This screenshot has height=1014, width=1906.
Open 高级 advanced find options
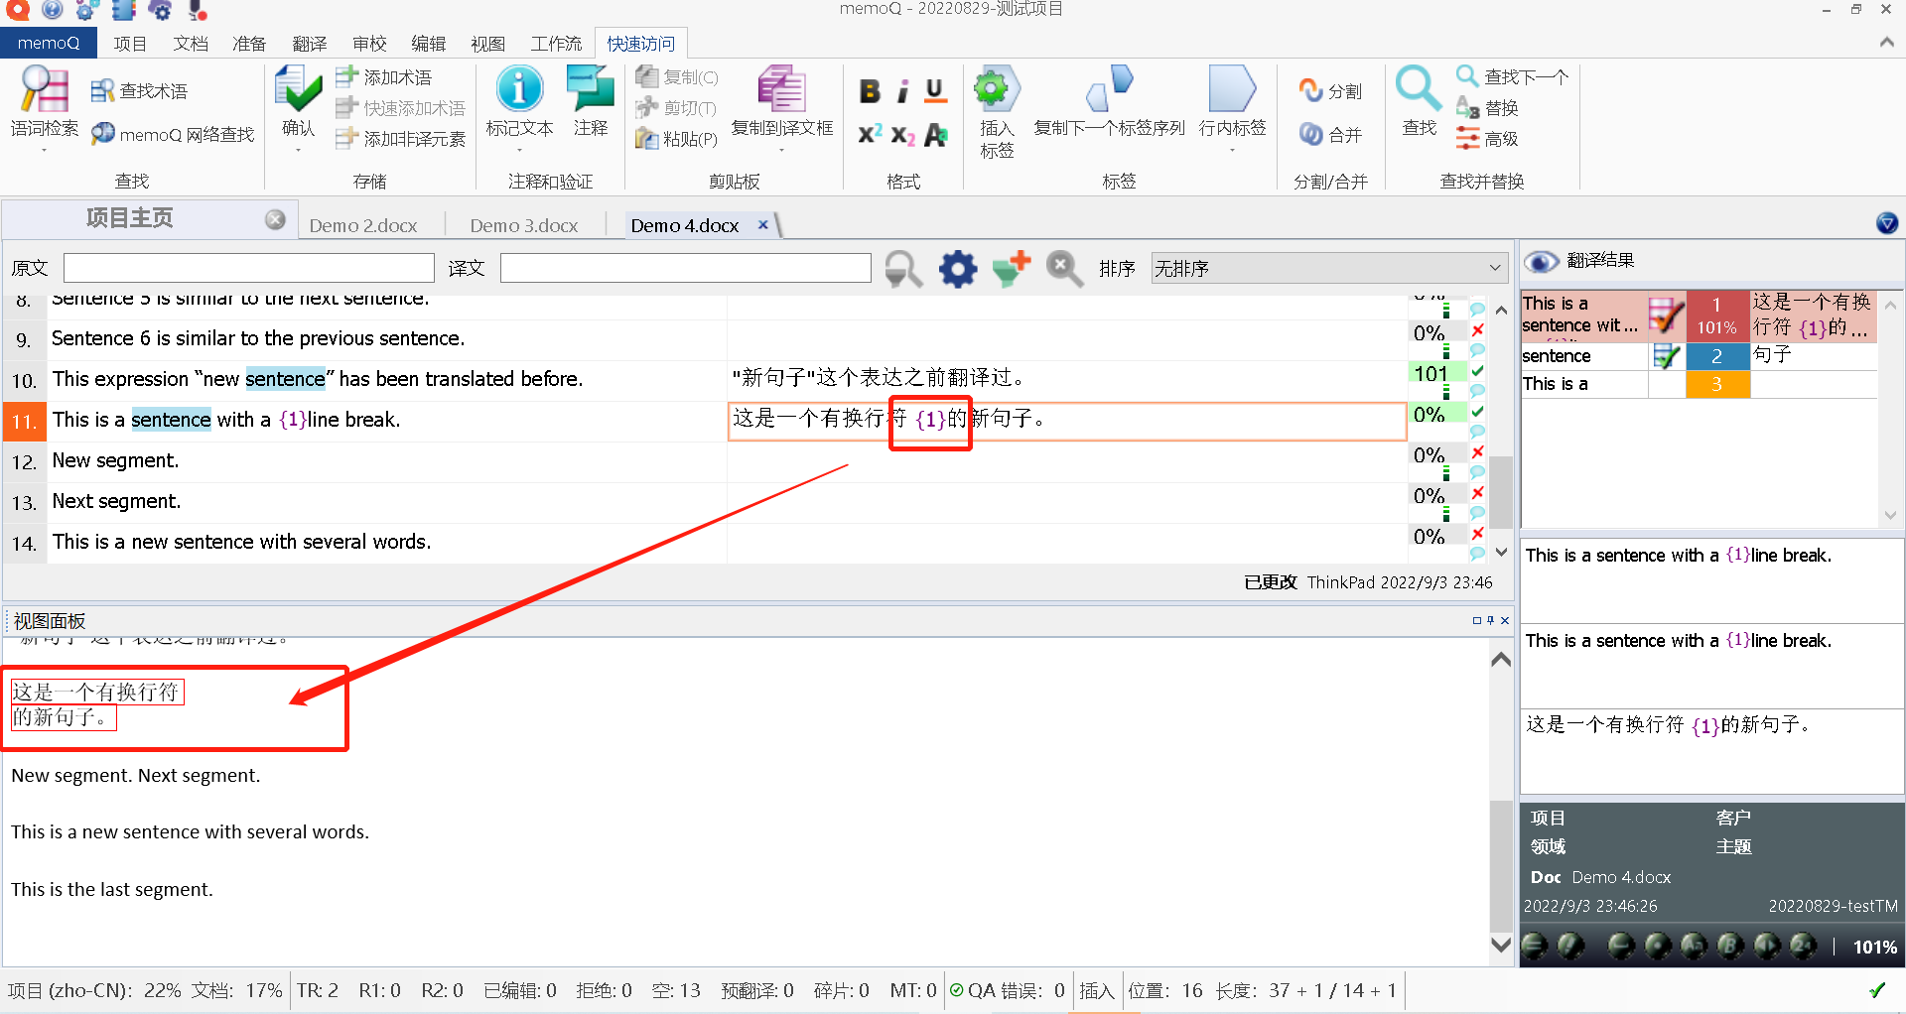click(1487, 139)
